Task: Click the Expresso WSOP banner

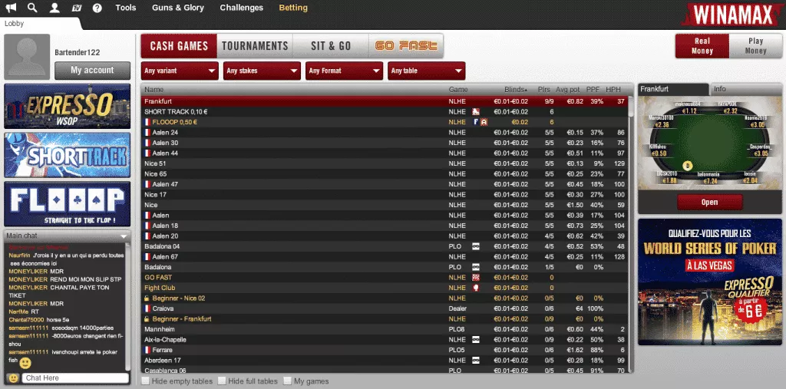Action: (x=68, y=106)
